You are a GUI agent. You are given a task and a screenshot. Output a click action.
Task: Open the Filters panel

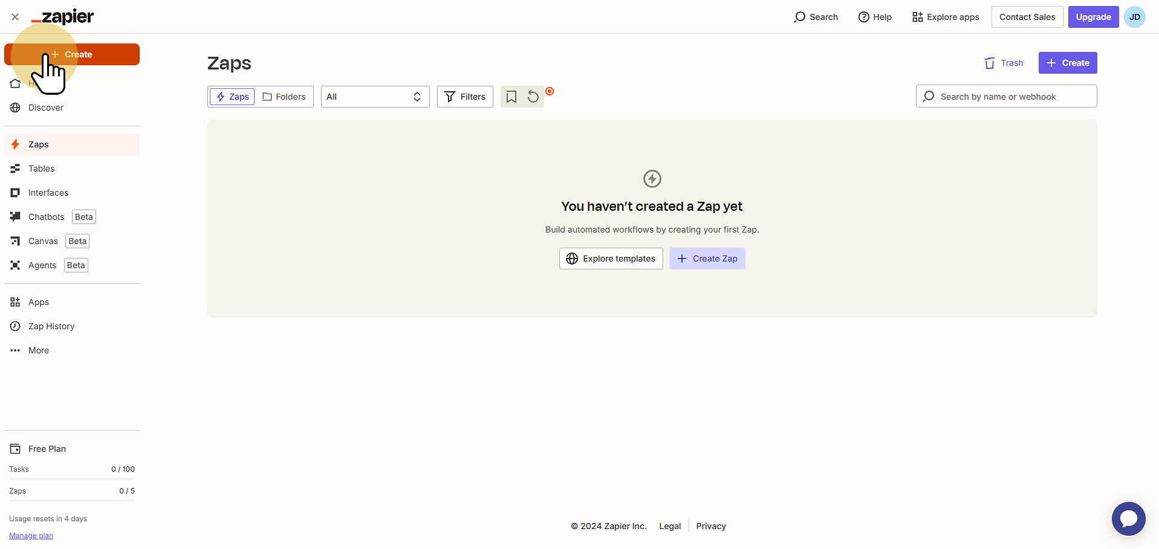click(465, 97)
